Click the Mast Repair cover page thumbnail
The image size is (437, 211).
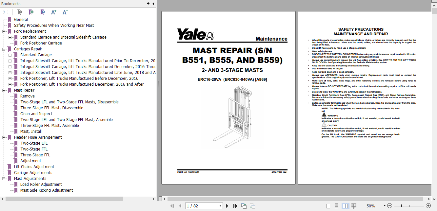tap(228, 97)
